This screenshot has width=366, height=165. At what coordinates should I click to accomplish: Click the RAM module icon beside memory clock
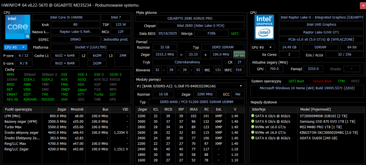(239, 54)
